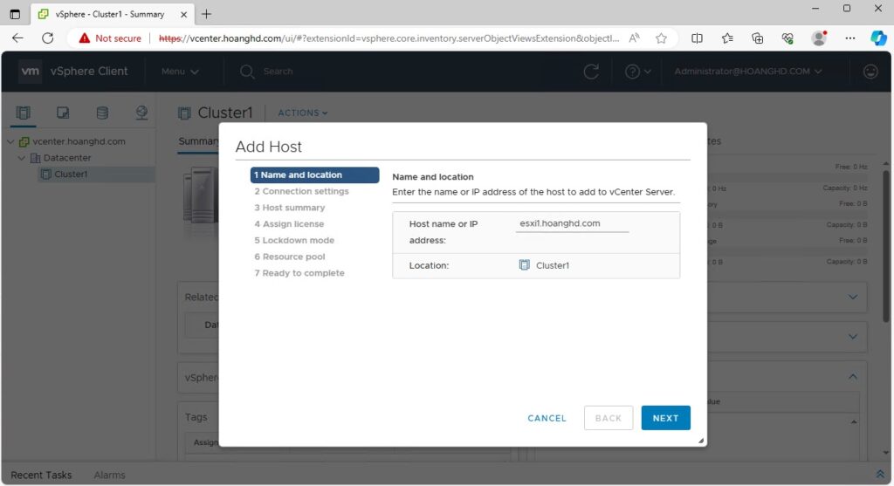This screenshot has height=486, width=894.
Task: Click the Not secure warning icon
Action: click(85, 38)
